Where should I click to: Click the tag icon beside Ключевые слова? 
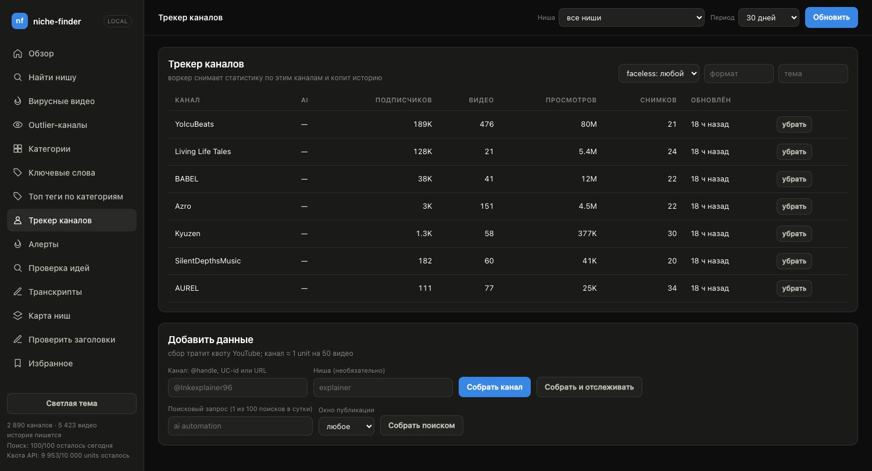[x=17, y=173]
